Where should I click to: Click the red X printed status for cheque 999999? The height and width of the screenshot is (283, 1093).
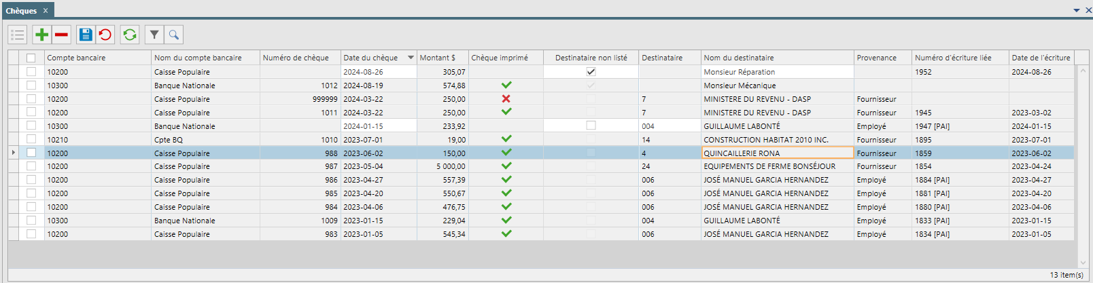point(506,98)
